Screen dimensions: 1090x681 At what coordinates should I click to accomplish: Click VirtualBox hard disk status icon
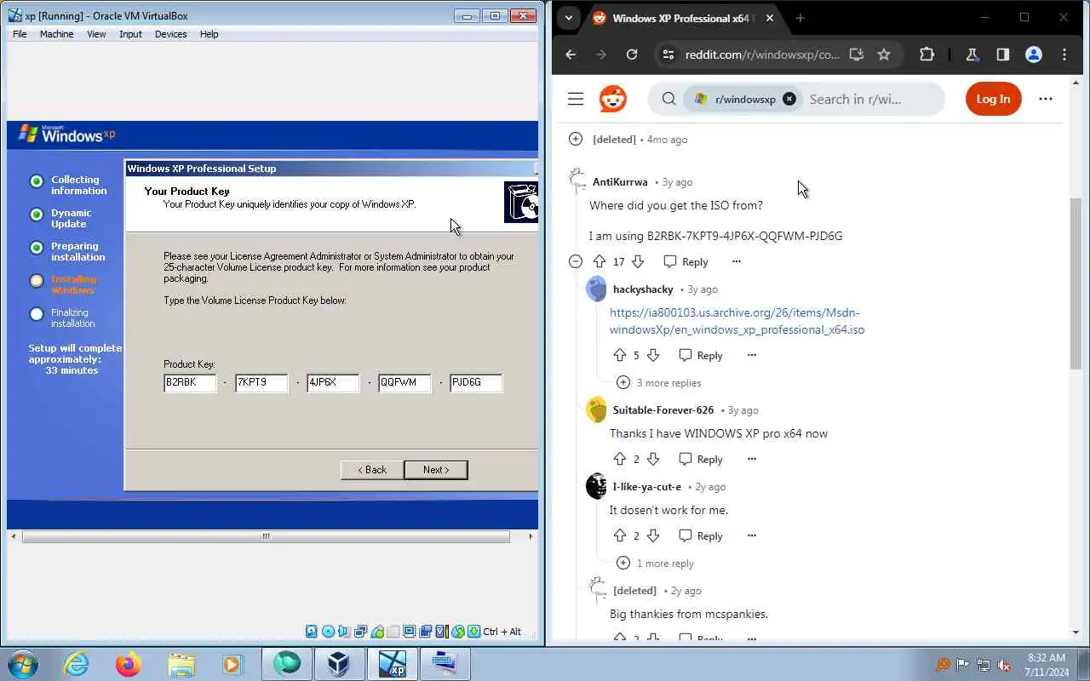(x=312, y=632)
